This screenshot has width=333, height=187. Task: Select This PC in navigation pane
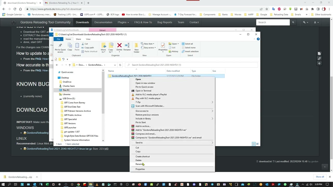66,90
